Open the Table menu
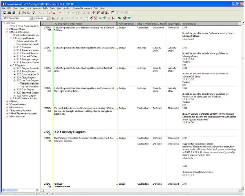Image resolution: width=245 pixels, height=196 pixels. click(45, 8)
